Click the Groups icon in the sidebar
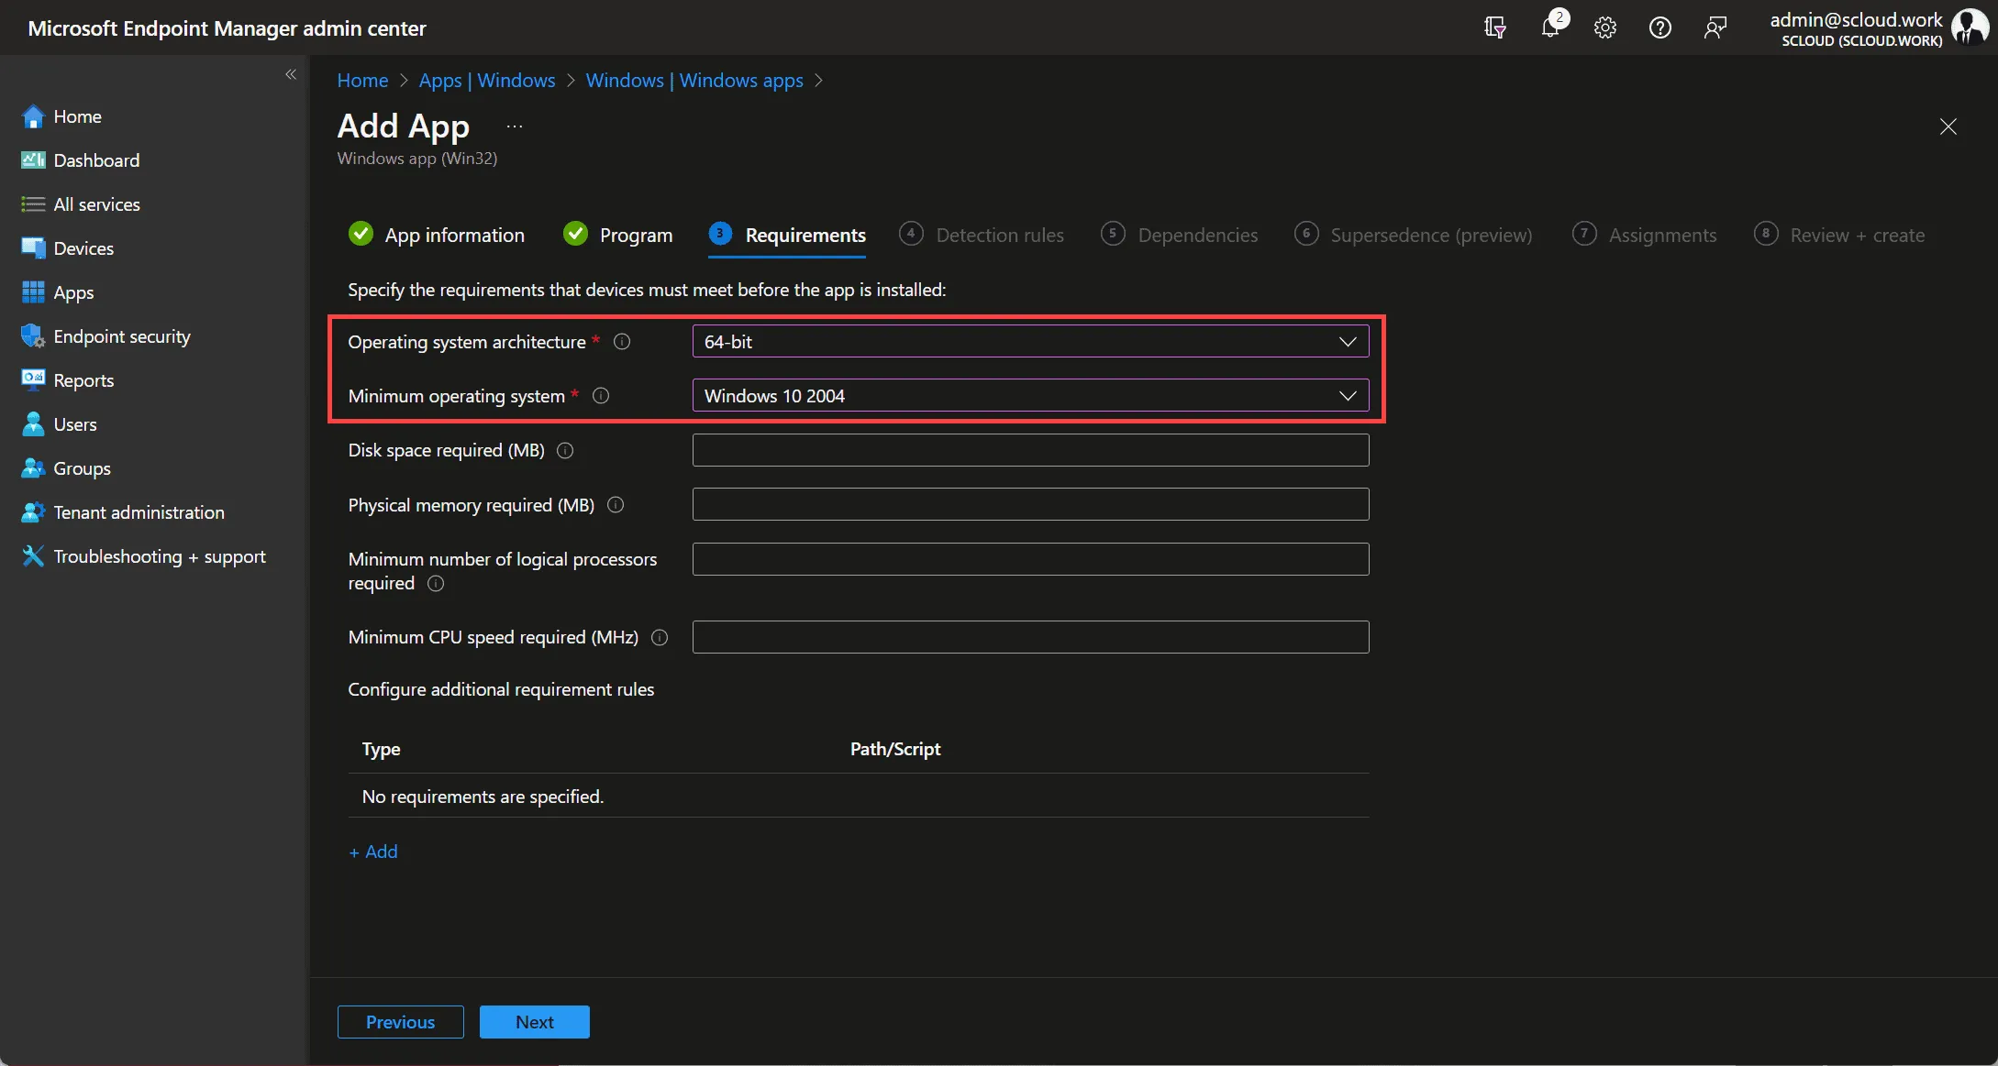This screenshot has height=1066, width=1998. click(x=33, y=468)
